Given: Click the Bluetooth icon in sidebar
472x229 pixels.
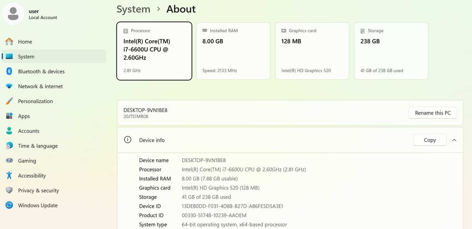Looking at the screenshot, I should point(9,71).
